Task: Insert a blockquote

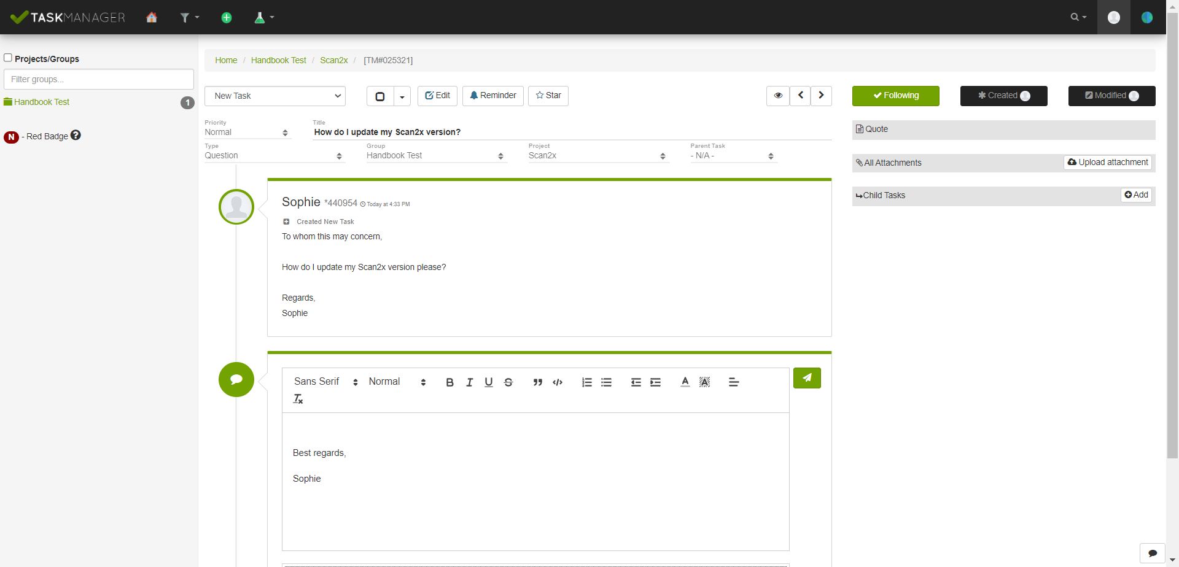Action: (x=538, y=382)
